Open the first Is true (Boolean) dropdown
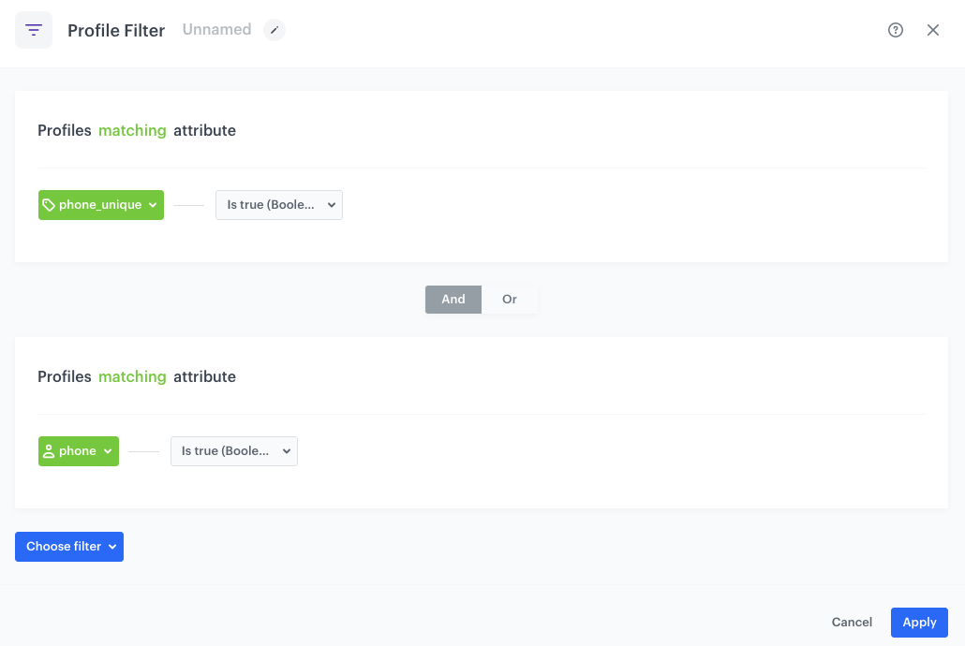 click(278, 204)
